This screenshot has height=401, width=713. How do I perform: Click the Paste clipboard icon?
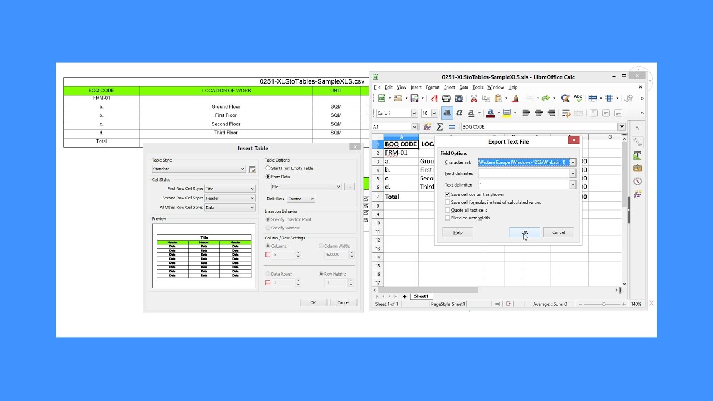pyautogui.click(x=499, y=99)
